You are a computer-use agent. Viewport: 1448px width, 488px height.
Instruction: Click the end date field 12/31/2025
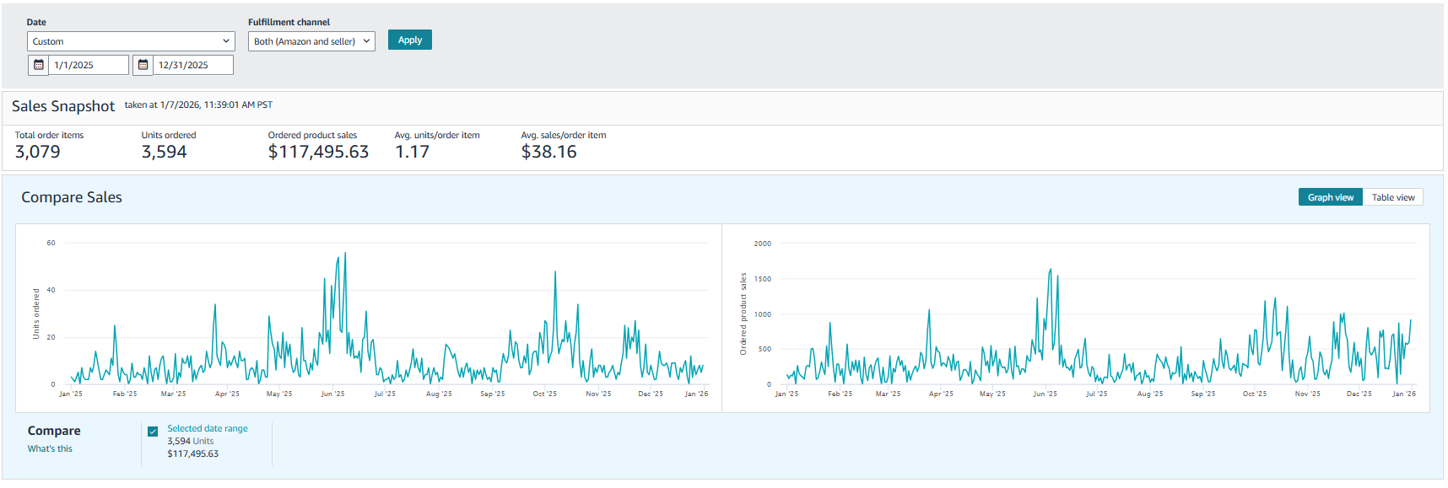192,65
